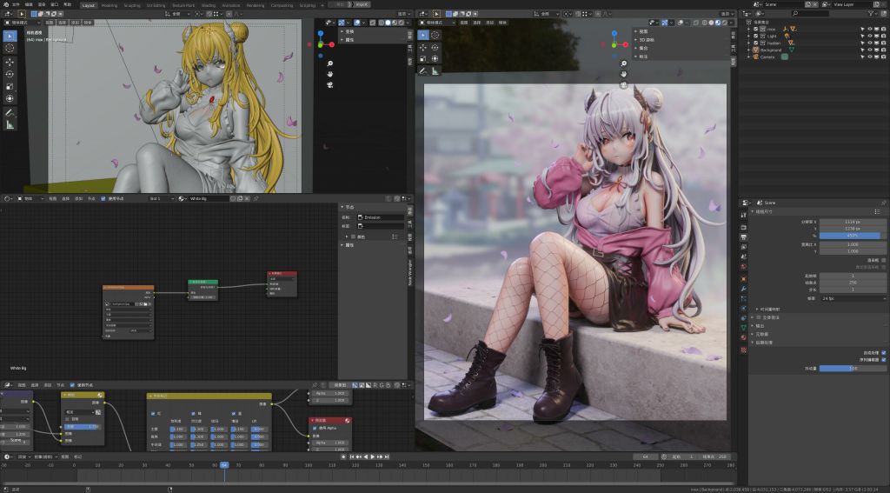Open the Modifier wrench tab in Properties
This screenshot has height=493, width=890.
point(744,289)
